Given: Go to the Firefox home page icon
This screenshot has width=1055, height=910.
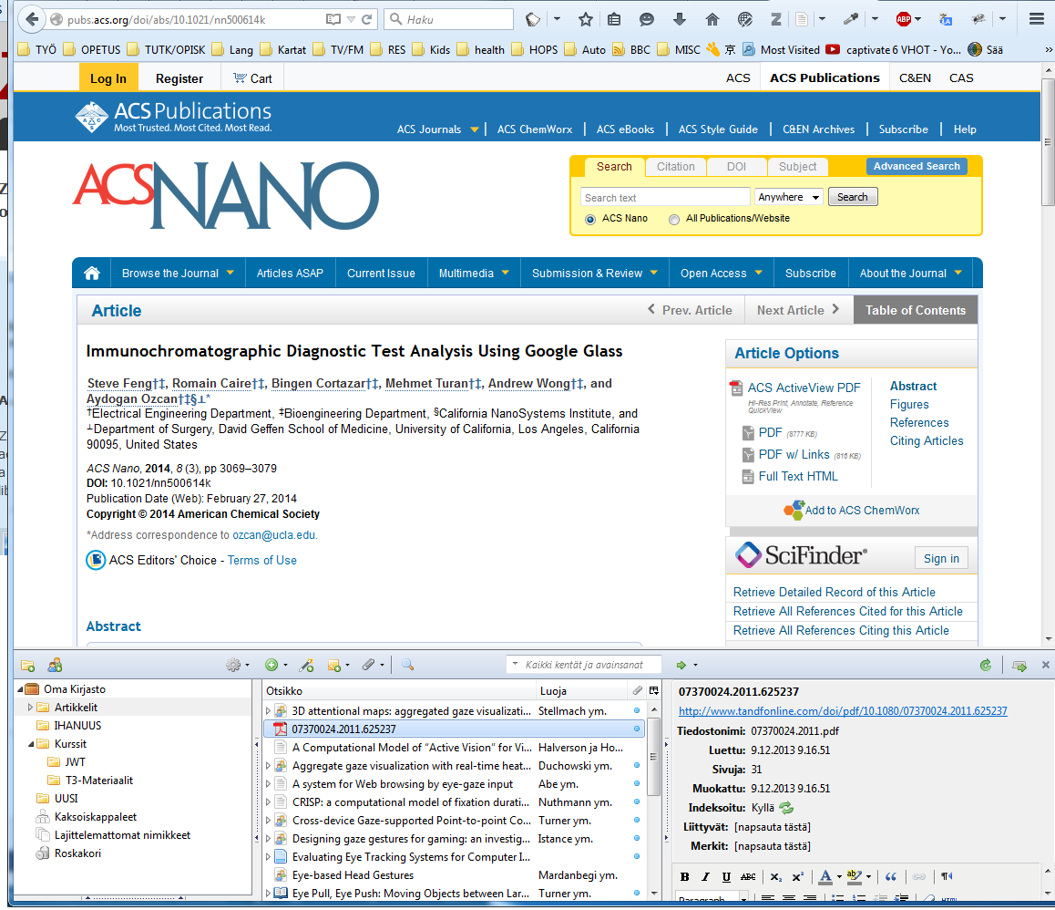Looking at the screenshot, I should pos(712,19).
